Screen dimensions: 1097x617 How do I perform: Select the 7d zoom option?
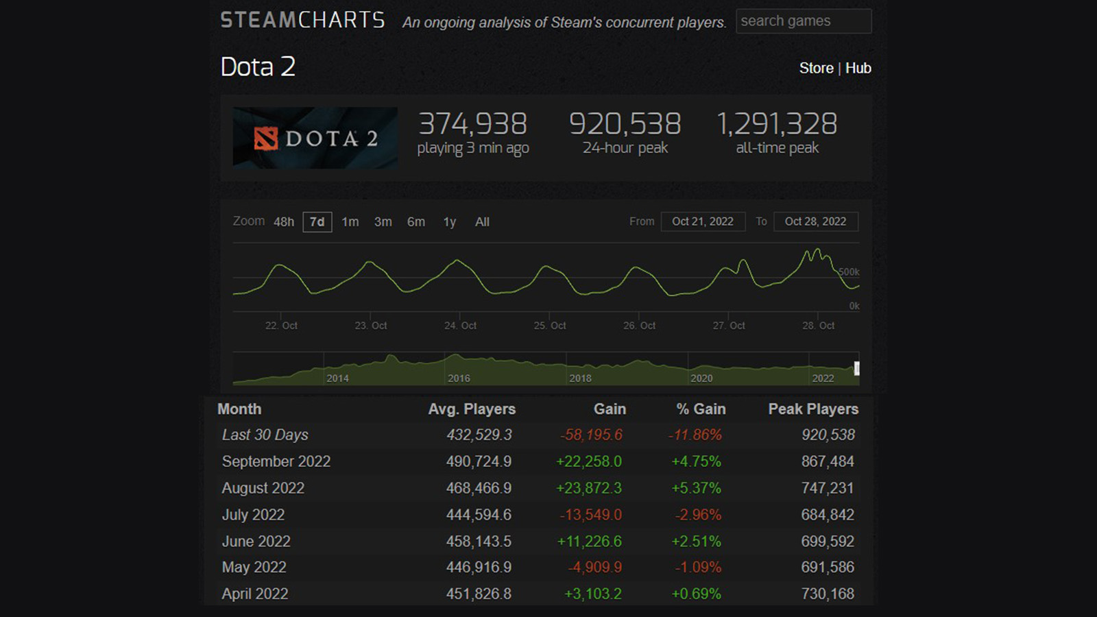[x=316, y=222]
